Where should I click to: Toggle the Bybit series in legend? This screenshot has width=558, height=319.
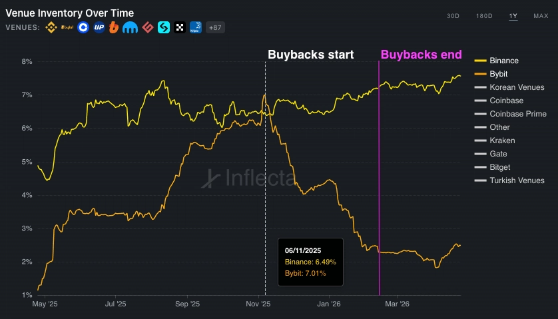click(x=499, y=74)
